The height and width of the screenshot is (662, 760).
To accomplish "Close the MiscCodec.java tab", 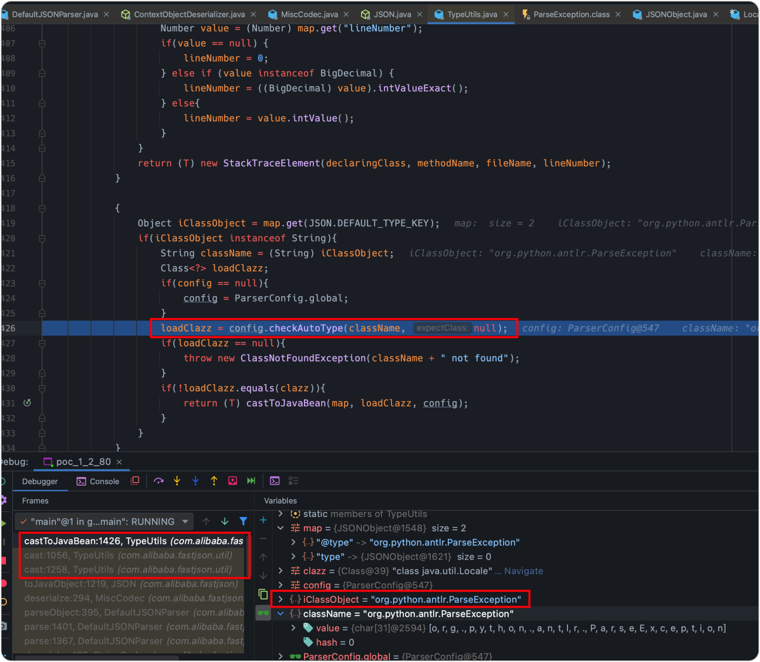I will (x=347, y=14).
